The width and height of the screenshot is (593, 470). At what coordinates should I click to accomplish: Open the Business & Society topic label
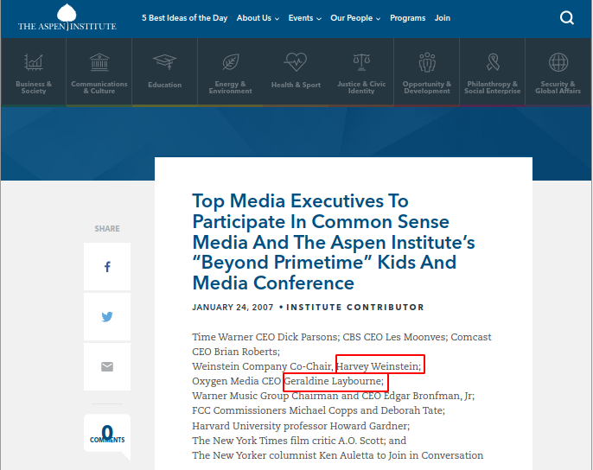34,87
